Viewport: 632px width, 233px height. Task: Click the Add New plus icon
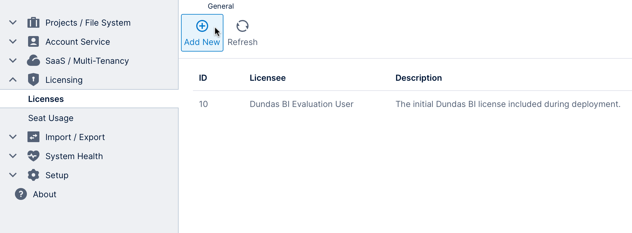[x=202, y=26]
